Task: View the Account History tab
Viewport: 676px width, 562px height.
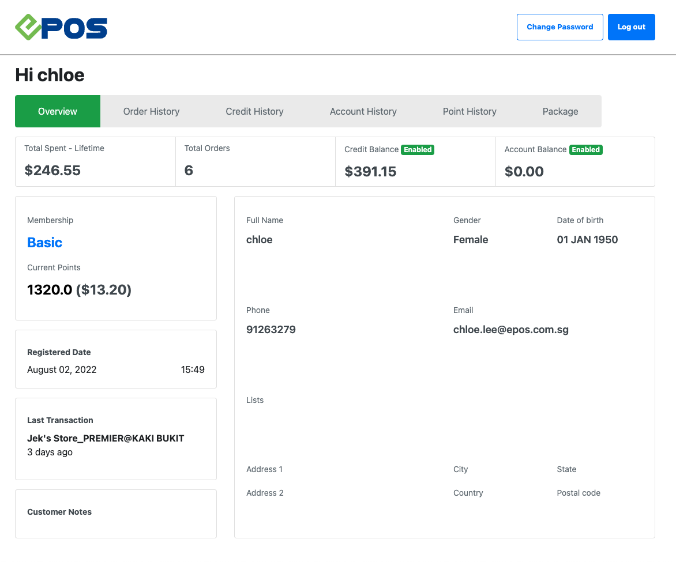Action: coord(363,111)
